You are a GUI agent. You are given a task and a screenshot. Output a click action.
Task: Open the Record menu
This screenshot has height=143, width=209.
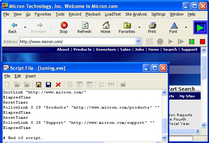click(x=75, y=14)
